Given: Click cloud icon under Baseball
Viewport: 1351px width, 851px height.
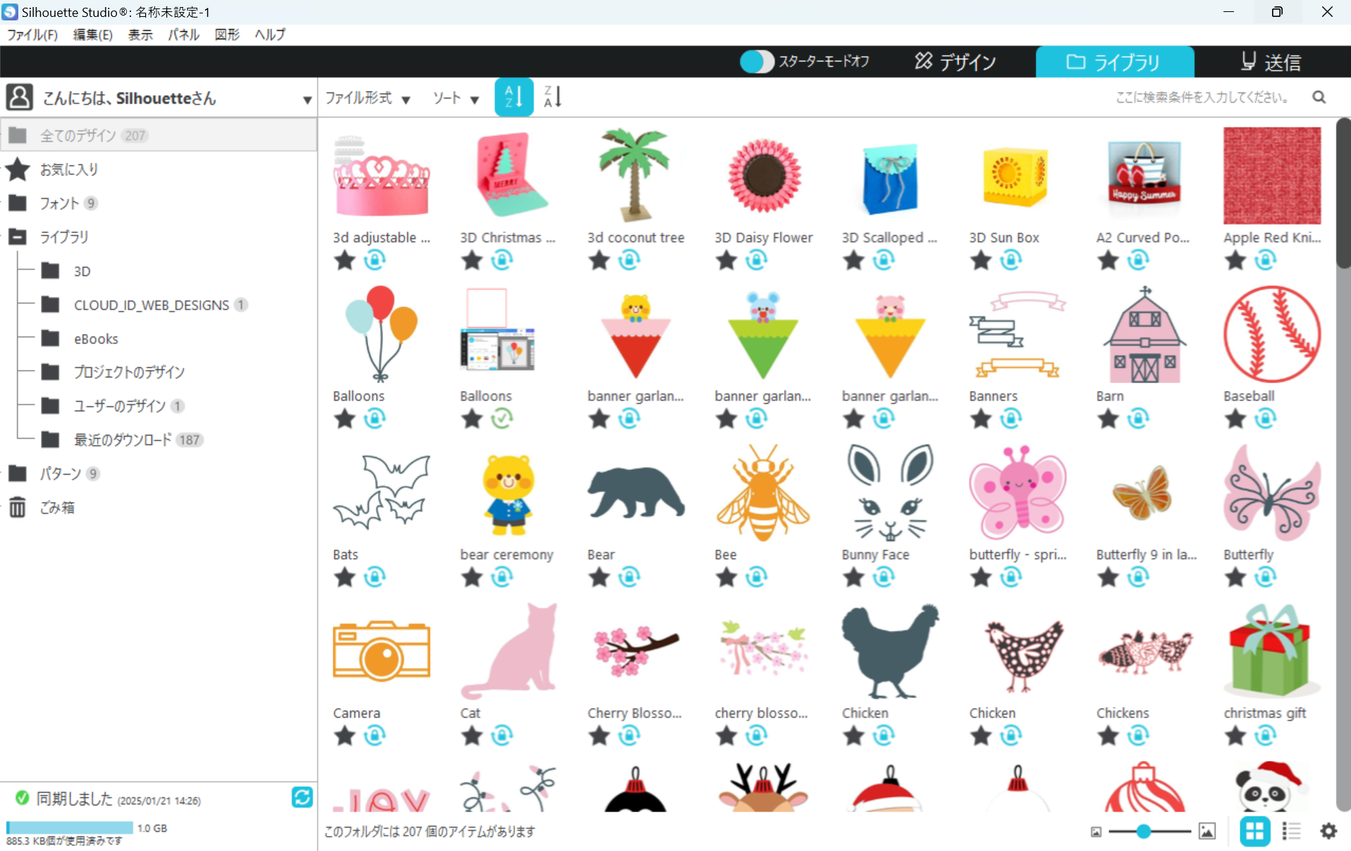Looking at the screenshot, I should point(1266,419).
